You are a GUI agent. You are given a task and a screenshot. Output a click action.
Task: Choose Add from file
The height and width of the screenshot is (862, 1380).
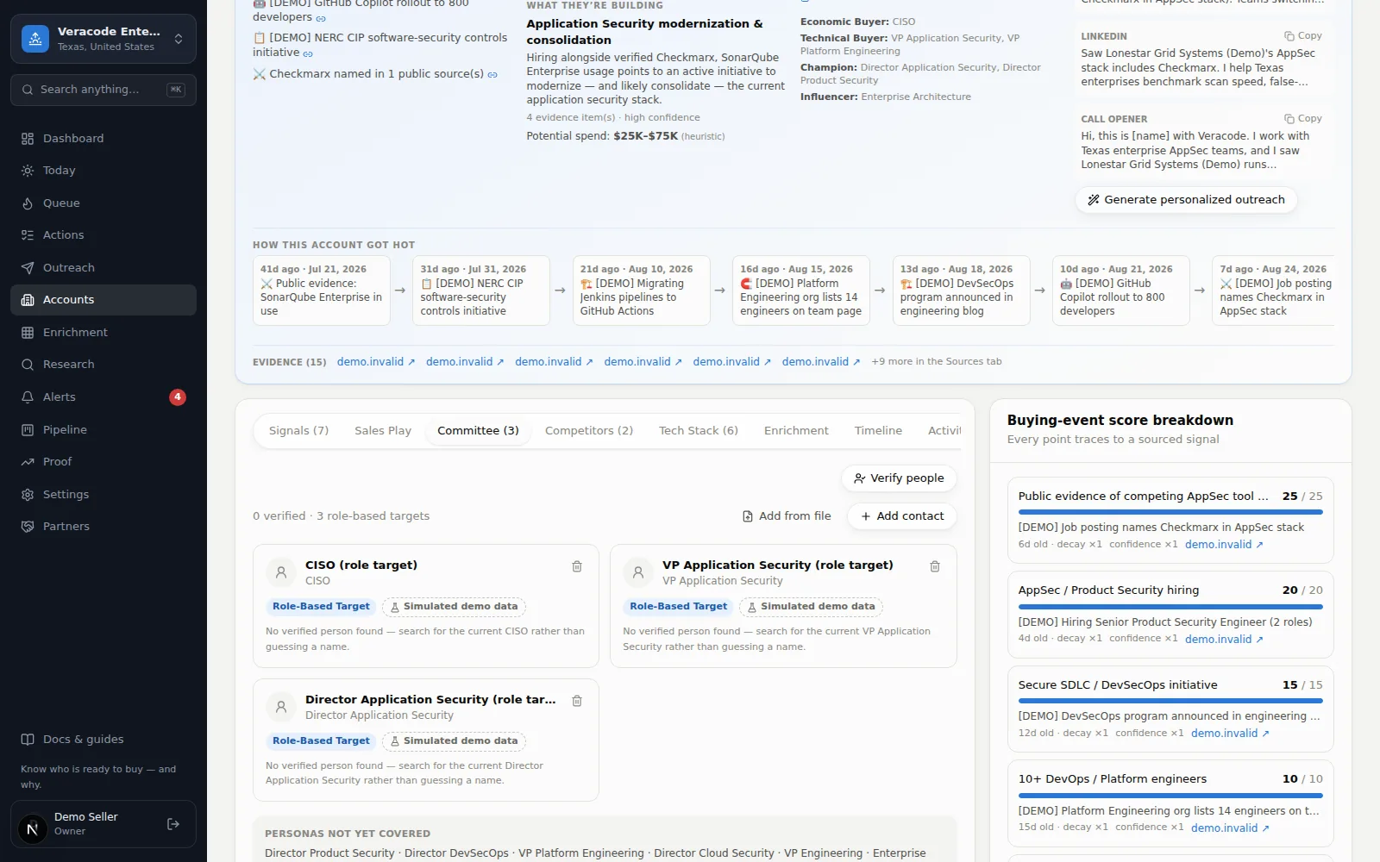[787, 516]
